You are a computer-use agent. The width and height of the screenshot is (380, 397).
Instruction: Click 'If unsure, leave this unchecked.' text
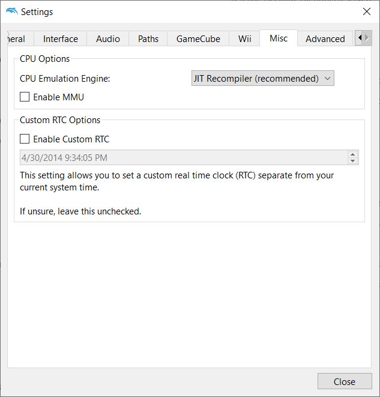coord(80,211)
